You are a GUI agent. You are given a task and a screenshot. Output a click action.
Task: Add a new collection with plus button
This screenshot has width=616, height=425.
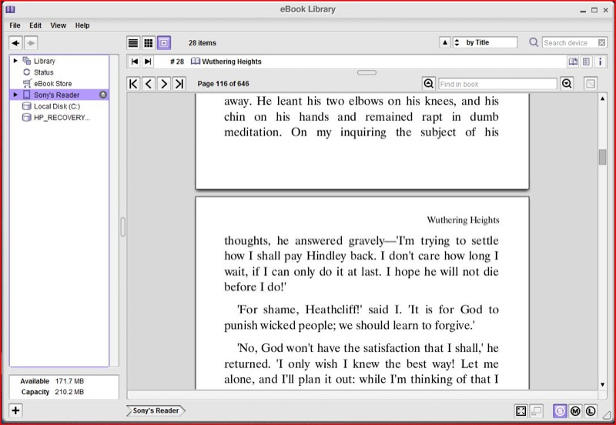pyautogui.click(x=15, y=410)
